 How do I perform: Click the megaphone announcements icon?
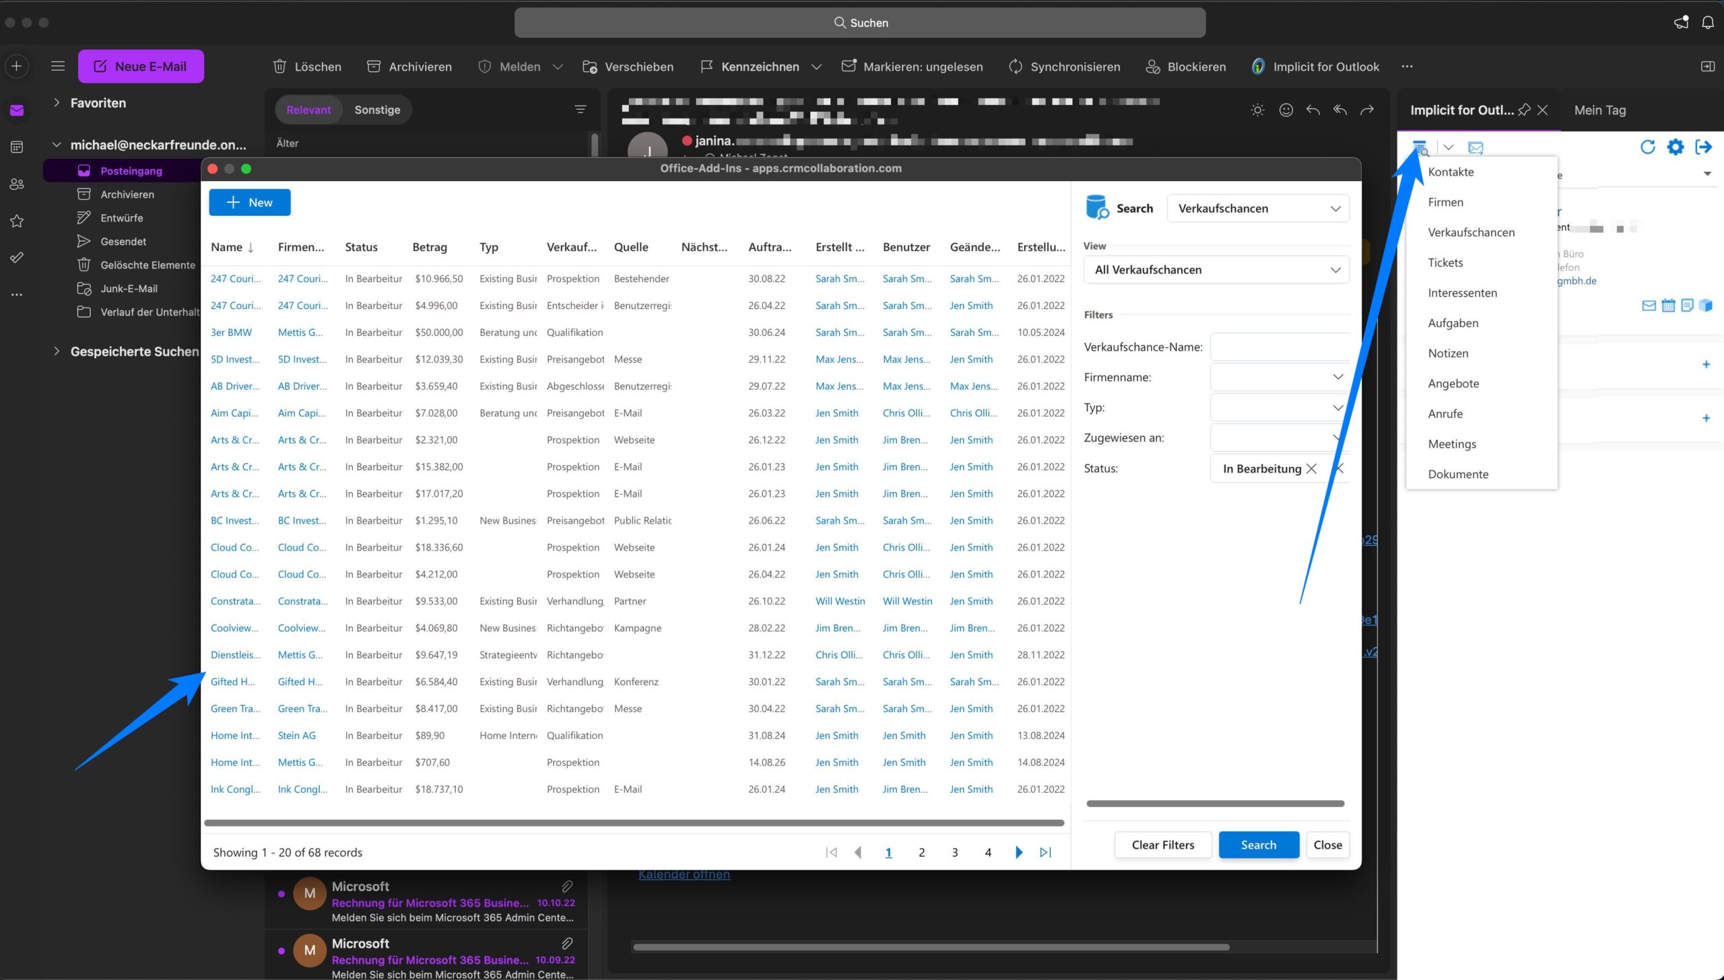click(1681, 23)
